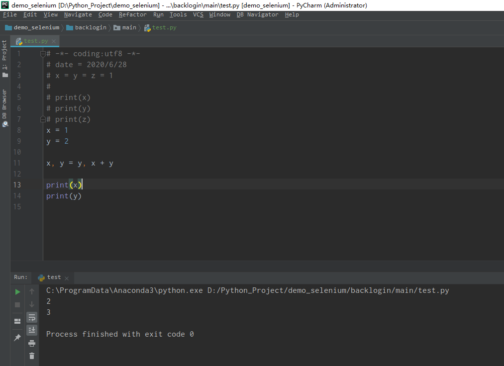504x366 pixels.
Task: Click main breadcrumb folder
Action: coord(125,28)
